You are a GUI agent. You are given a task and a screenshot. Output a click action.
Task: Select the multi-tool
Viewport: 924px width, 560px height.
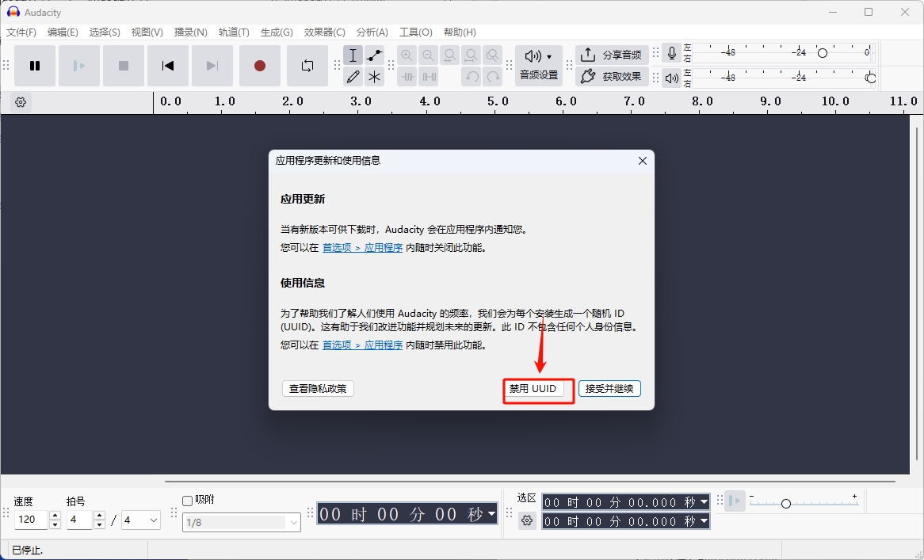373,76
